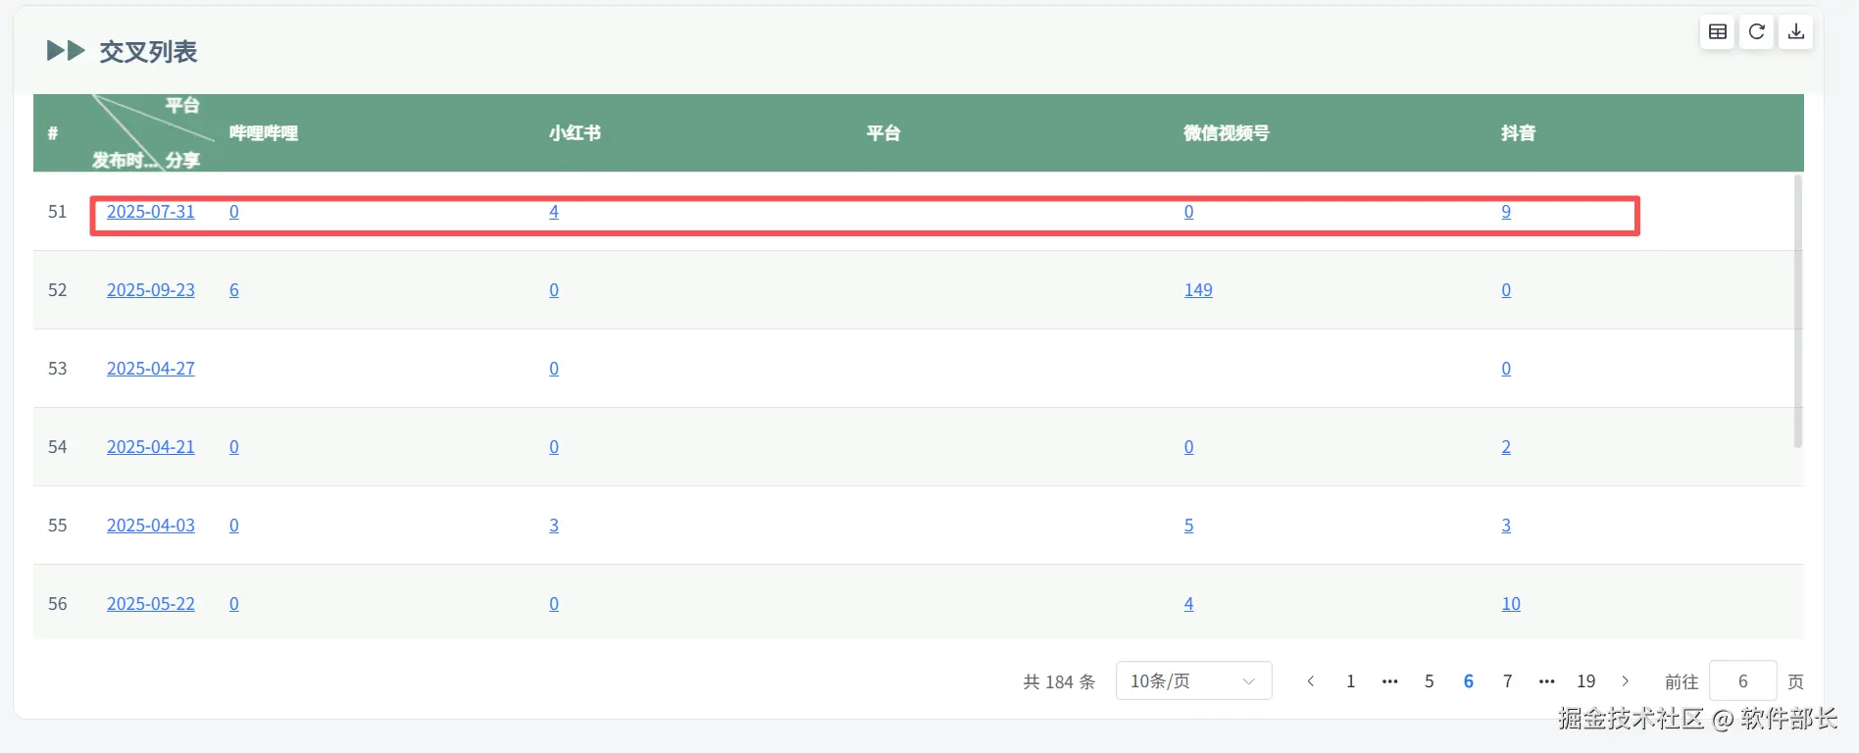Screen dimensions: 1859x753
Task: Click 微信视频号 value 149 for 2025-09-23
Action: point(1198,290)
